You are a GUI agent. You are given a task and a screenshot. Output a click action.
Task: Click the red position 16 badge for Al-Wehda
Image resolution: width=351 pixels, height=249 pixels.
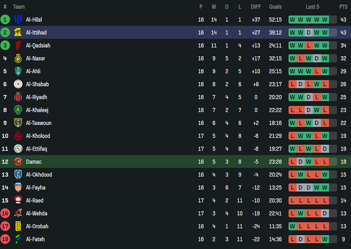[5, 213]
